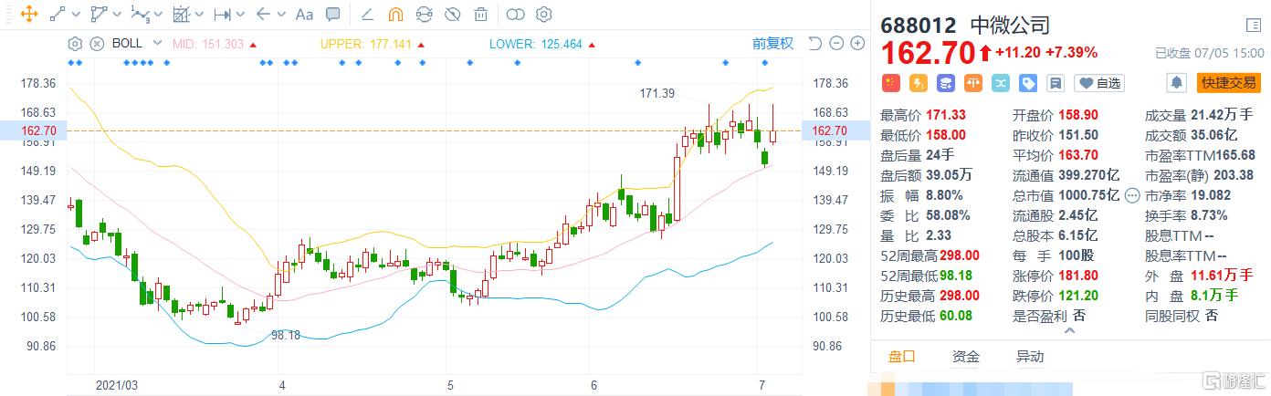1271x396 pixels.
Task: Set a price alert bell
Action: click(x=1177, y=83)
